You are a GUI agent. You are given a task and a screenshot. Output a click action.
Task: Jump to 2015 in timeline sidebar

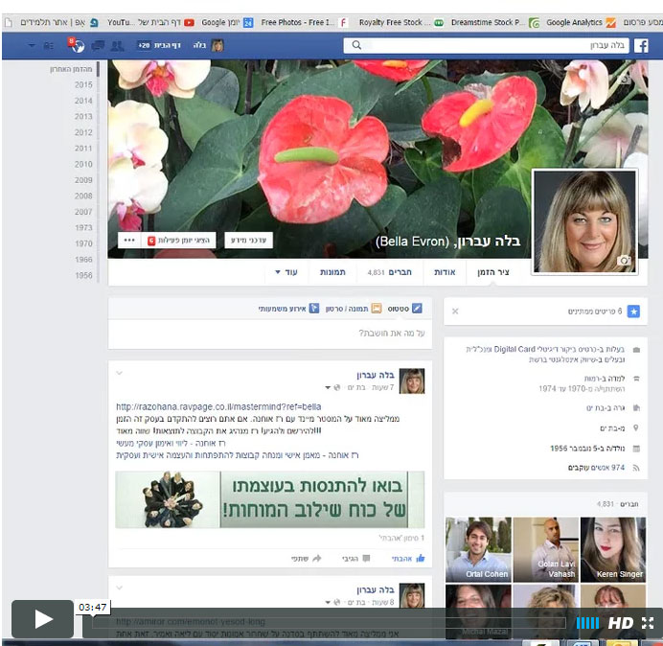click(x=83, y=84)
